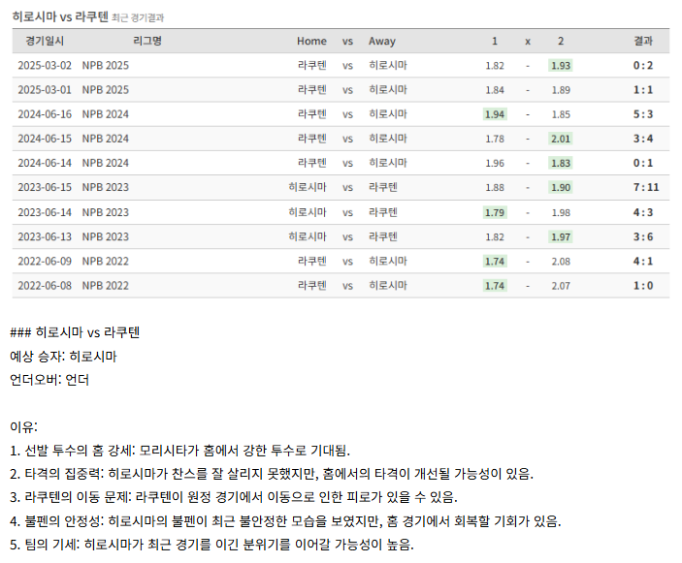Click the 경기일시 column header
The image size is (682, 563).
pos(45,41)
